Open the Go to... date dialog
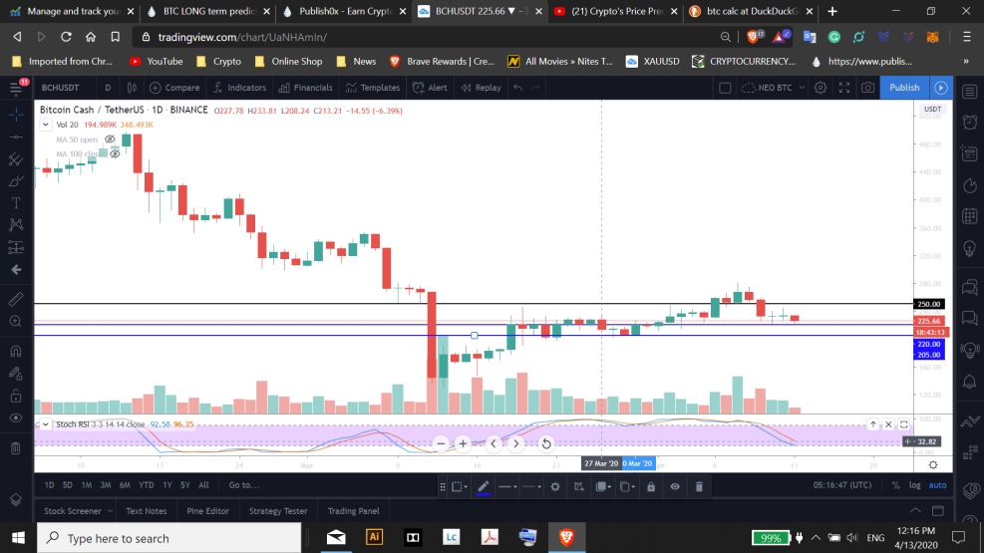 tap(244, 485)
